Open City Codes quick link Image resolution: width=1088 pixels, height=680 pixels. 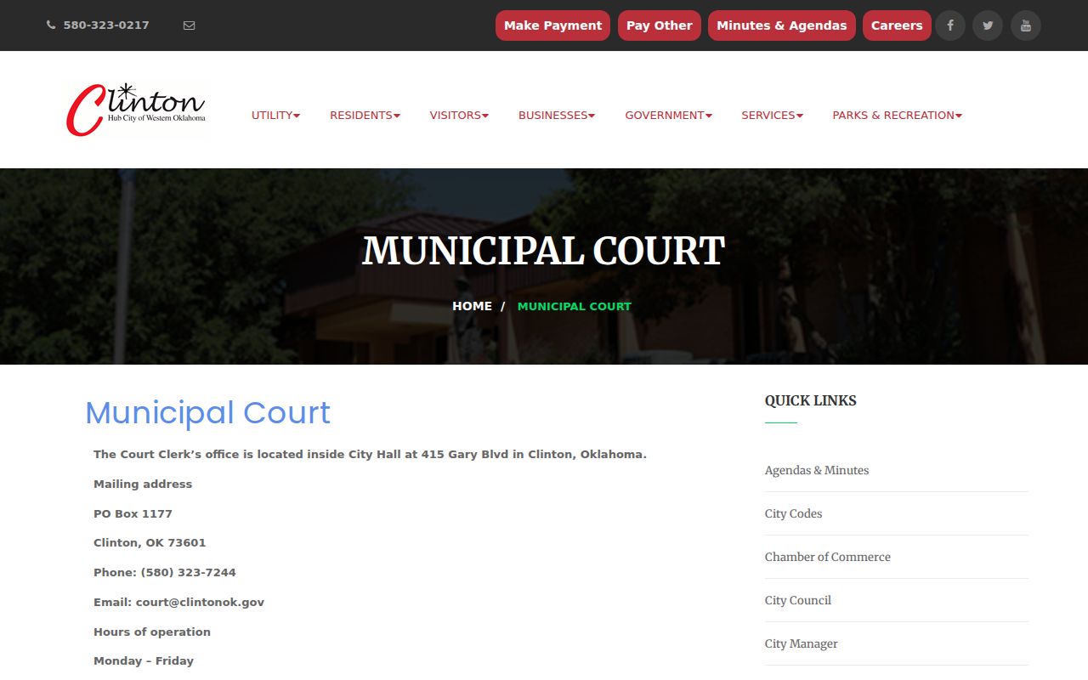(x=793, y=513)
